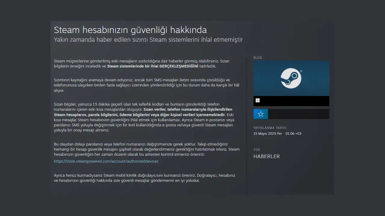Open the Steam logo blog banner image
This screenshot has height=216, width=385.
pyautogui.click(x=291, y=79)
